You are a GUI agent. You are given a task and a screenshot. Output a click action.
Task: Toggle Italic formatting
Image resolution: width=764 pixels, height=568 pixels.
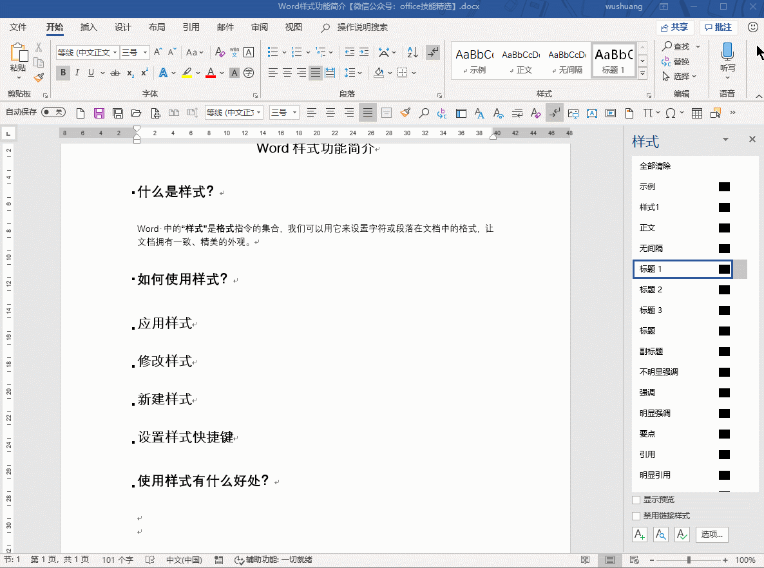tap(77, 73)
